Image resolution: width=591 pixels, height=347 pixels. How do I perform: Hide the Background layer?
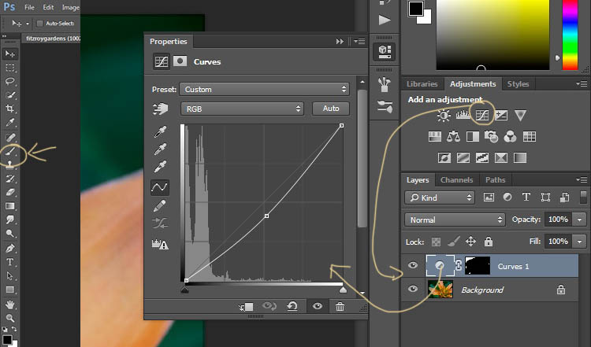[413, 290]
